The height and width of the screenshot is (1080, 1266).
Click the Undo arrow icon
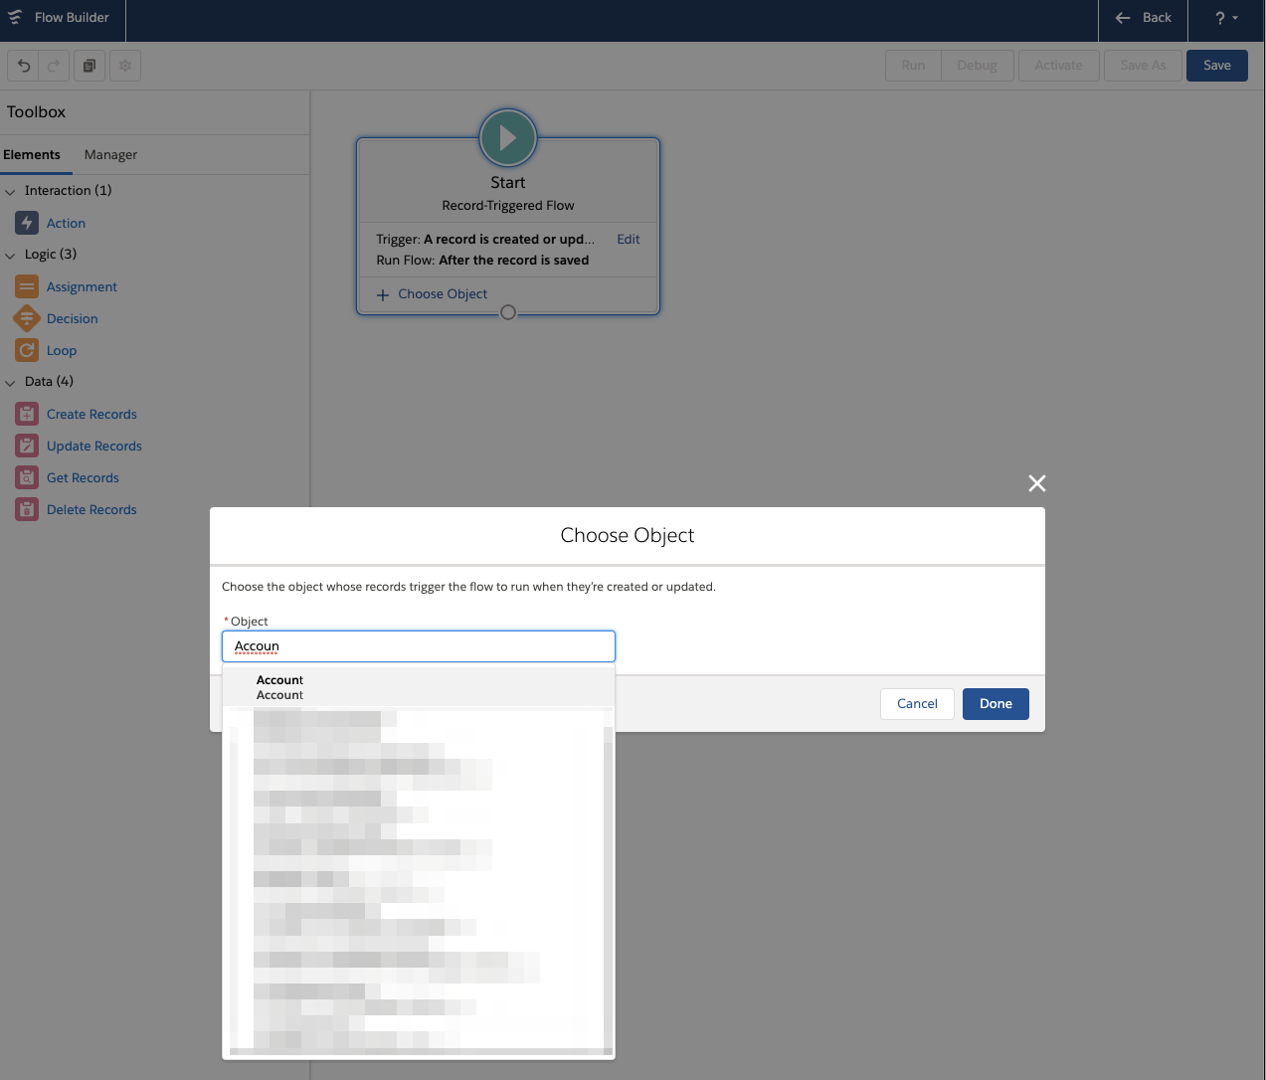(24, 66)
